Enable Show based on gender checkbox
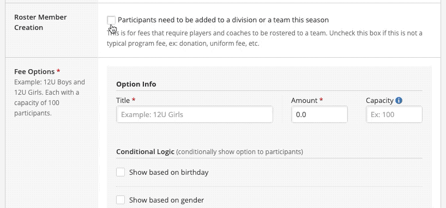The height and width of the screenshot is (208, 446). tap(120, 200)
